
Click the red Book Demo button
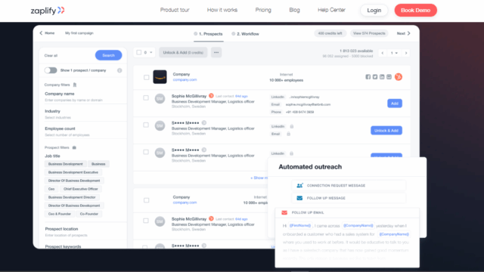click(415, 10)
